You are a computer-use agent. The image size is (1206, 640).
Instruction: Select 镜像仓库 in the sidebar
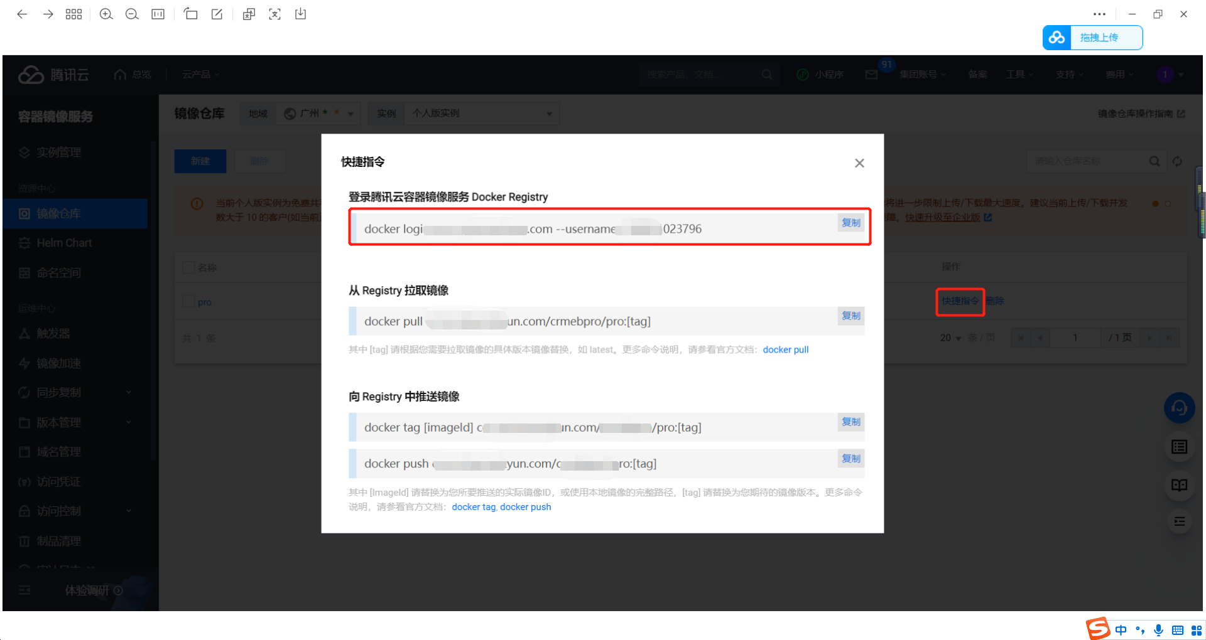click(75, 213)
